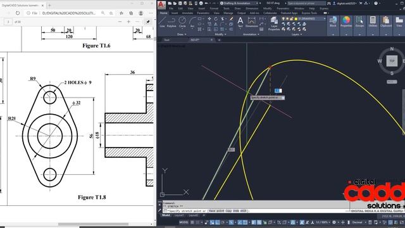This screenshot has height=228, width=405.
Task: Switch to the Model tab
Action: [166, 215]
